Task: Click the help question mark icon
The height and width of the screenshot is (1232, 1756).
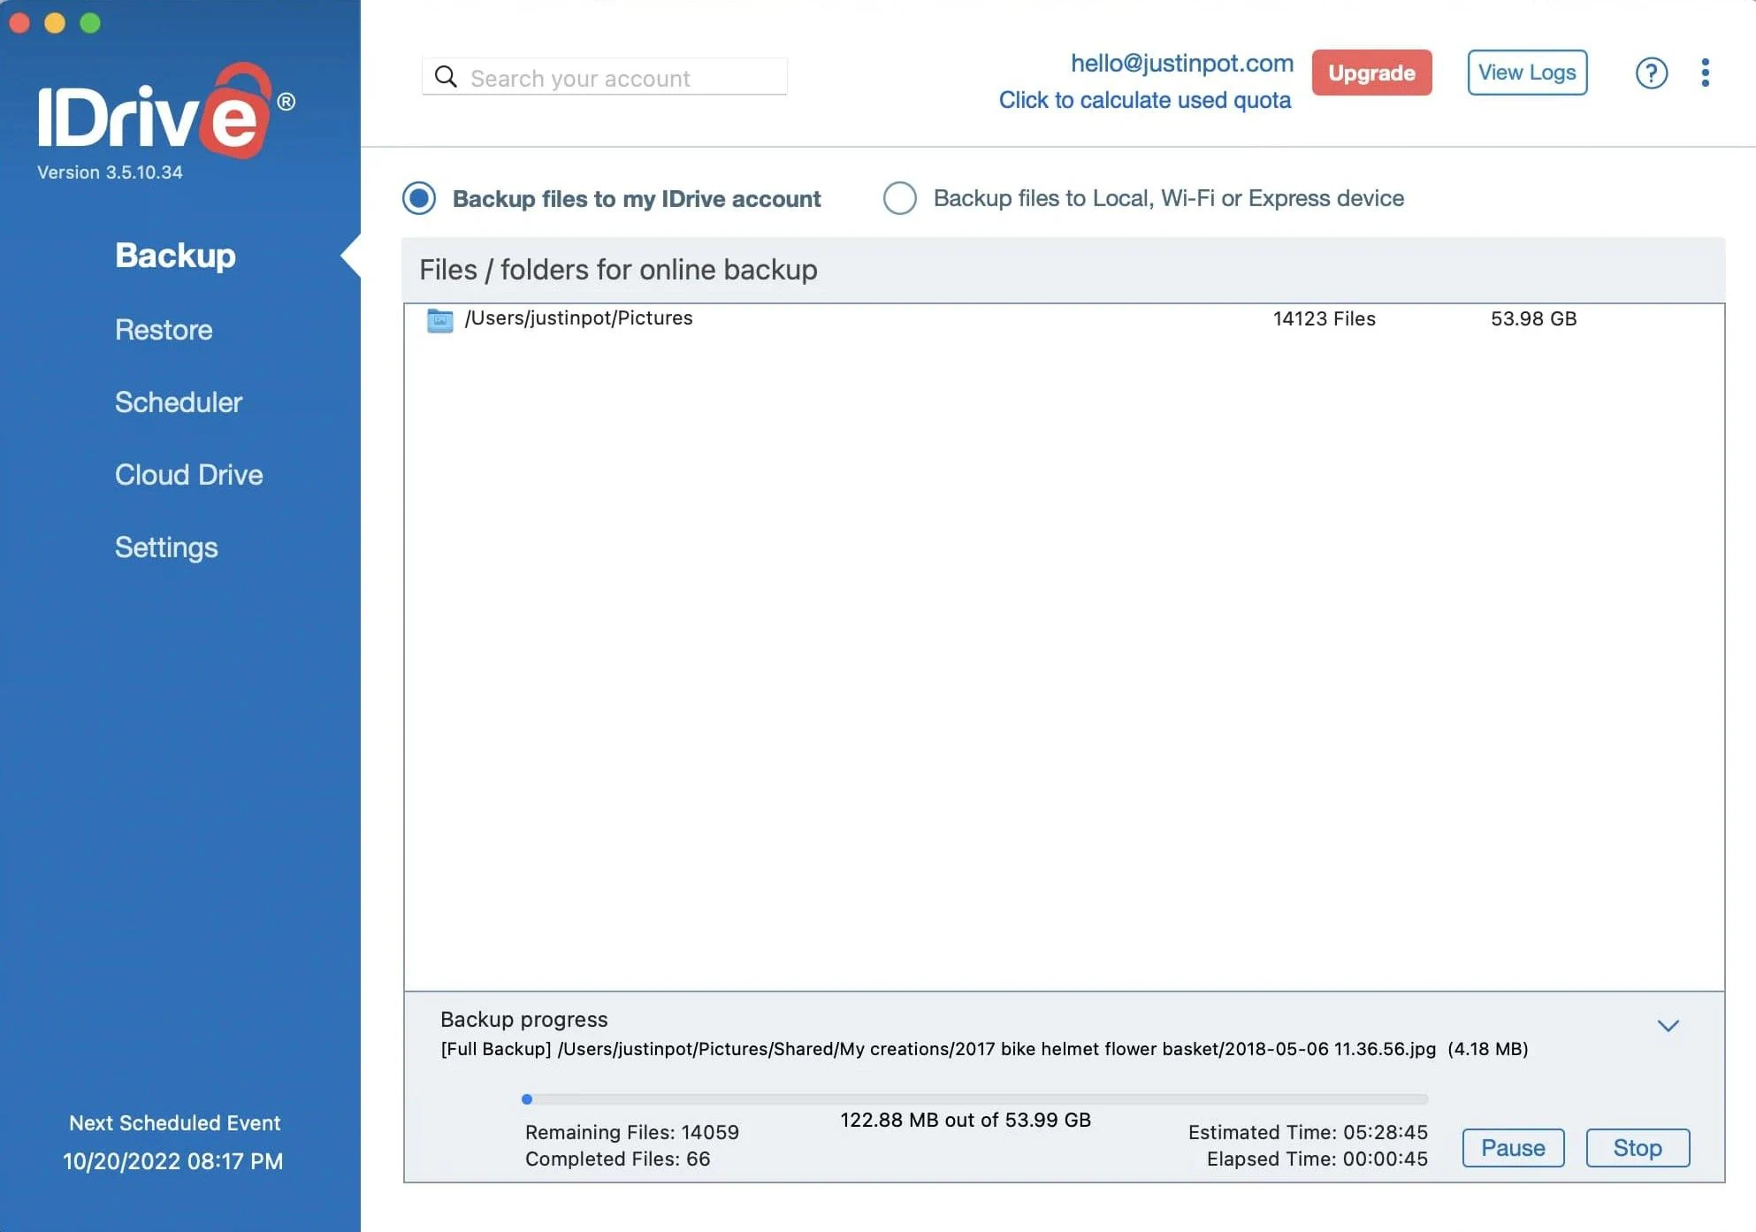Action: pyautogui.click(x=1651, y=72)
